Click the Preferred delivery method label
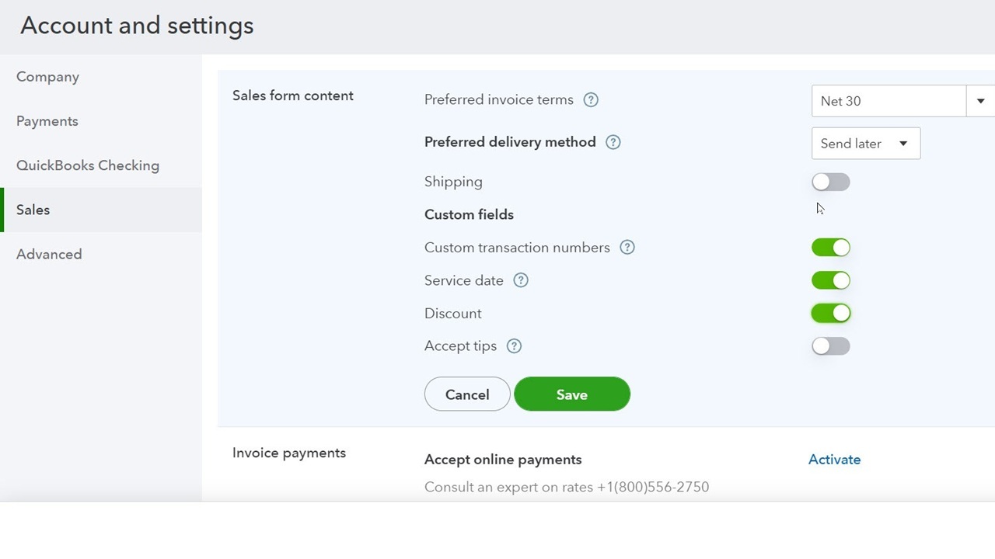Image resolution: width=995 pixels, height=559 pixels. pos(510,142)
